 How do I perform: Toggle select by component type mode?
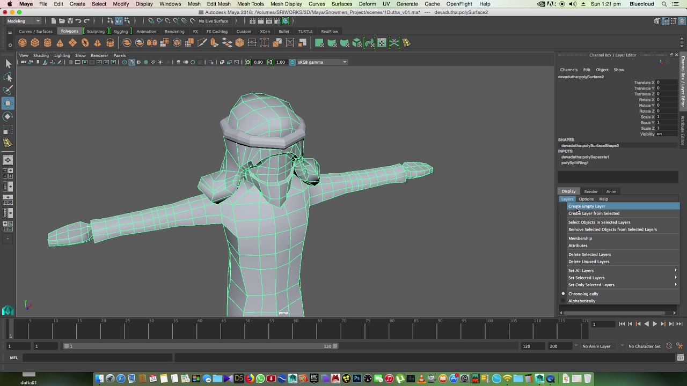127,21
